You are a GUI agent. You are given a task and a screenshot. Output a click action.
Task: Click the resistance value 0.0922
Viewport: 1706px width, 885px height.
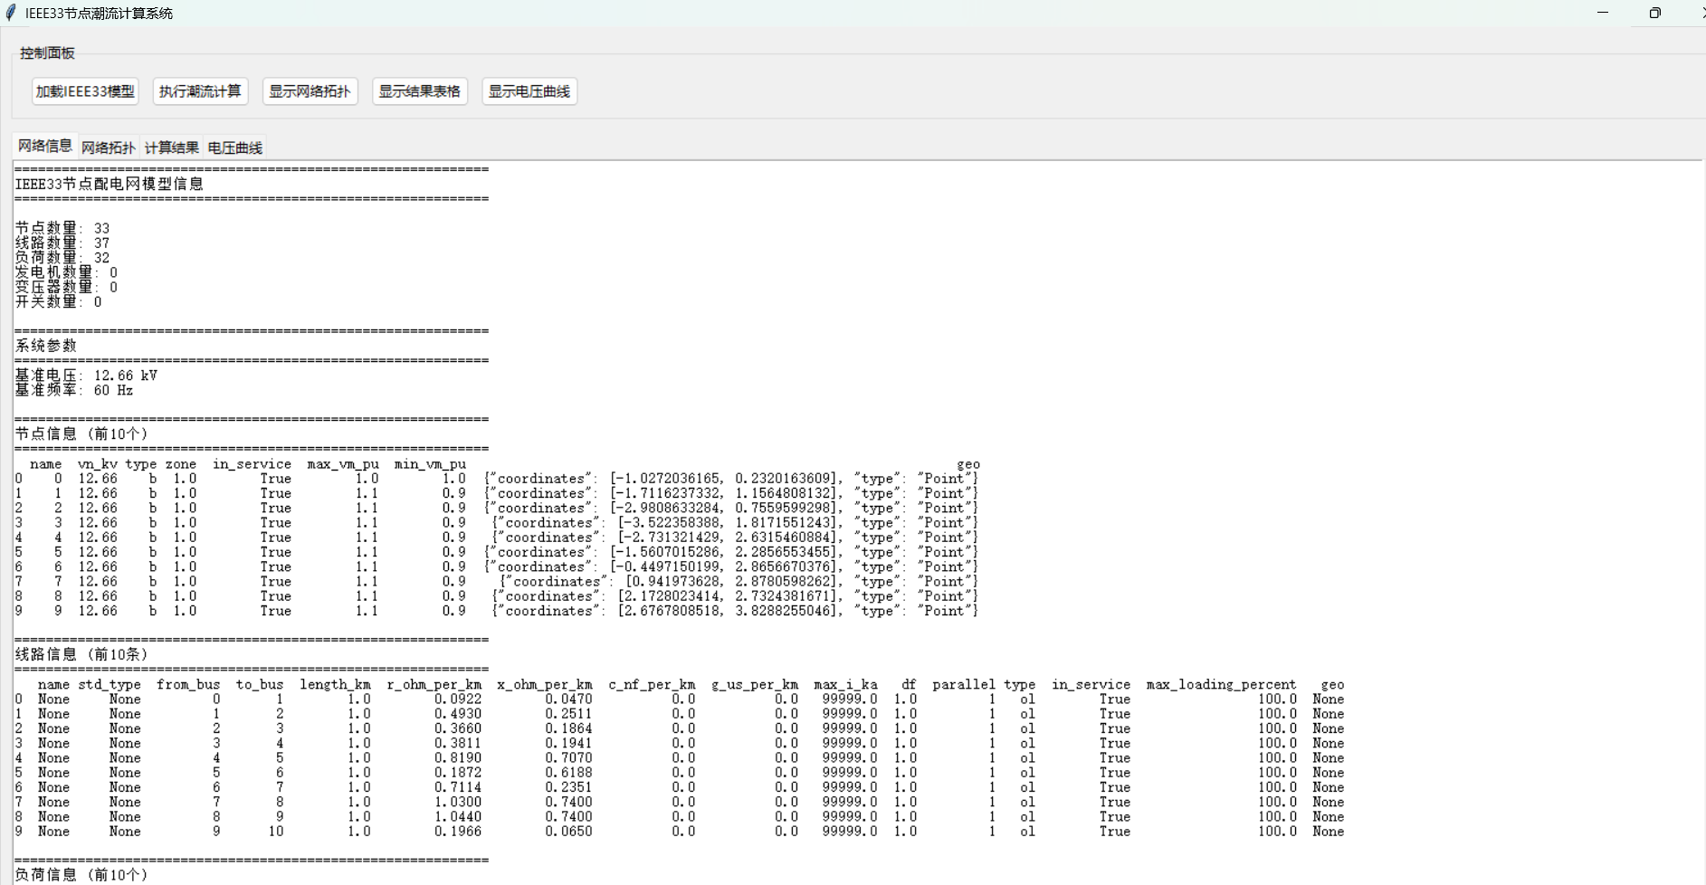(x=458, y=699)
